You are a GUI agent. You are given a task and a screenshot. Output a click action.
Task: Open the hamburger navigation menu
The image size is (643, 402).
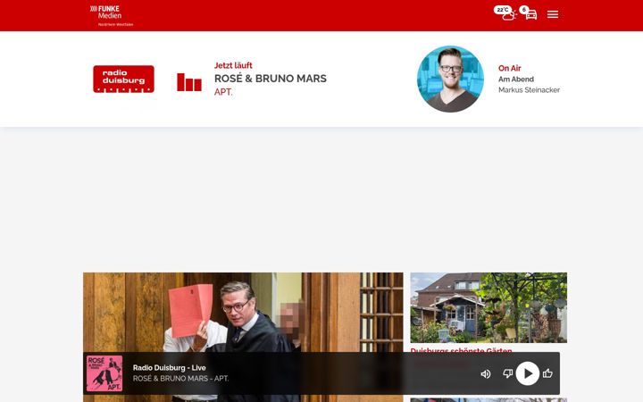(553, 15)
